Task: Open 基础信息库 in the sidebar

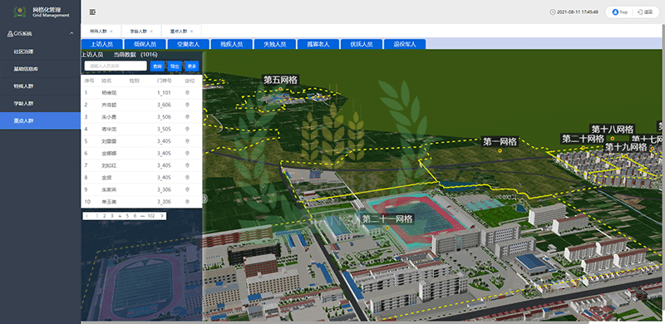Action: click(x=26, y=69)
